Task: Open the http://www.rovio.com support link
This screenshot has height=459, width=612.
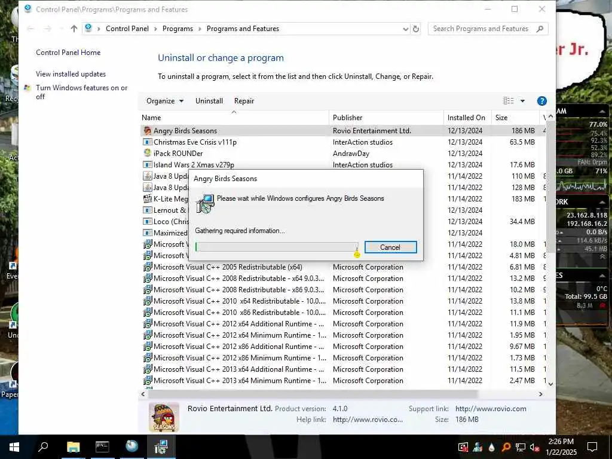Action: click(491, 409)
